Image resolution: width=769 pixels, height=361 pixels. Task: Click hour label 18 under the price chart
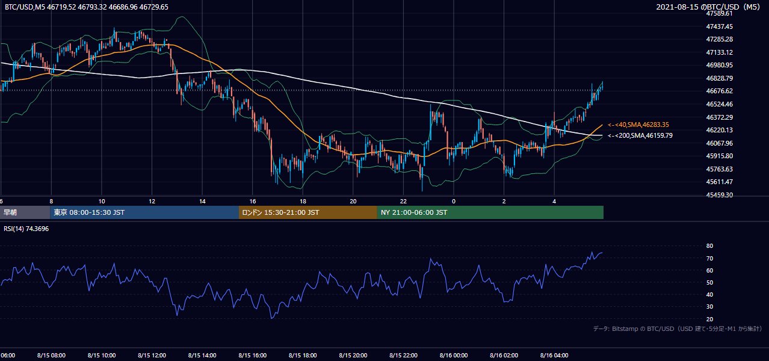pyautogui.click(x=303, y=201)
